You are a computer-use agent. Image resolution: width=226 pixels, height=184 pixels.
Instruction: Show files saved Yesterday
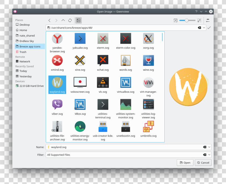[30, 77]
